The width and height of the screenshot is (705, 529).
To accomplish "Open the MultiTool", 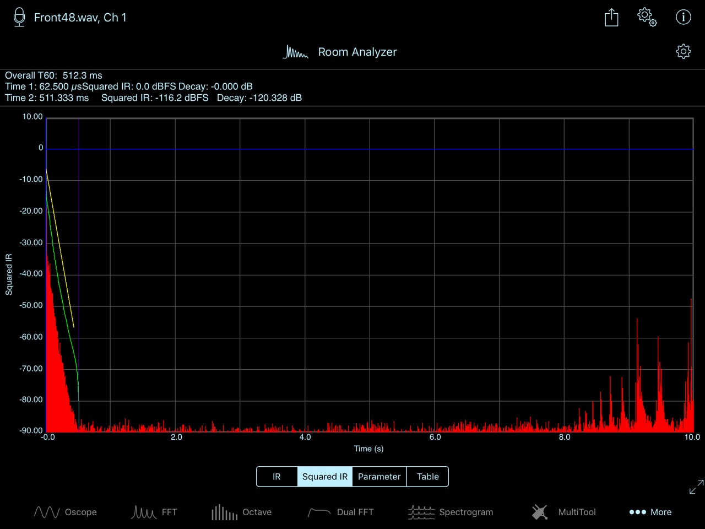I will click(x=563, y=512).
